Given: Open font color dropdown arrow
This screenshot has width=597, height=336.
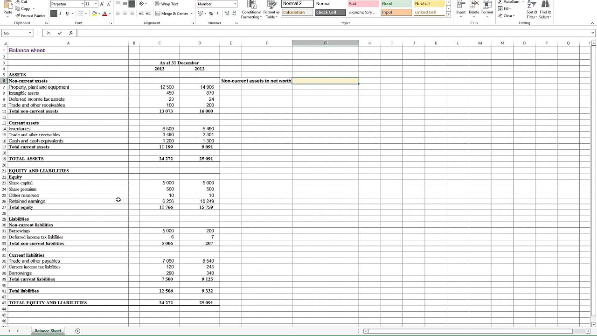Looking at the screenshot, I should 110,14.
